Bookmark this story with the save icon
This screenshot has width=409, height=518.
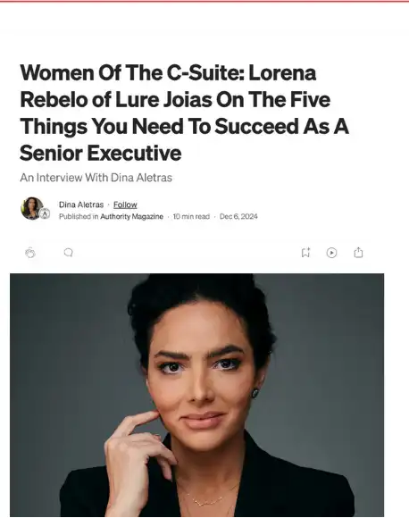[x=305, y=253]
